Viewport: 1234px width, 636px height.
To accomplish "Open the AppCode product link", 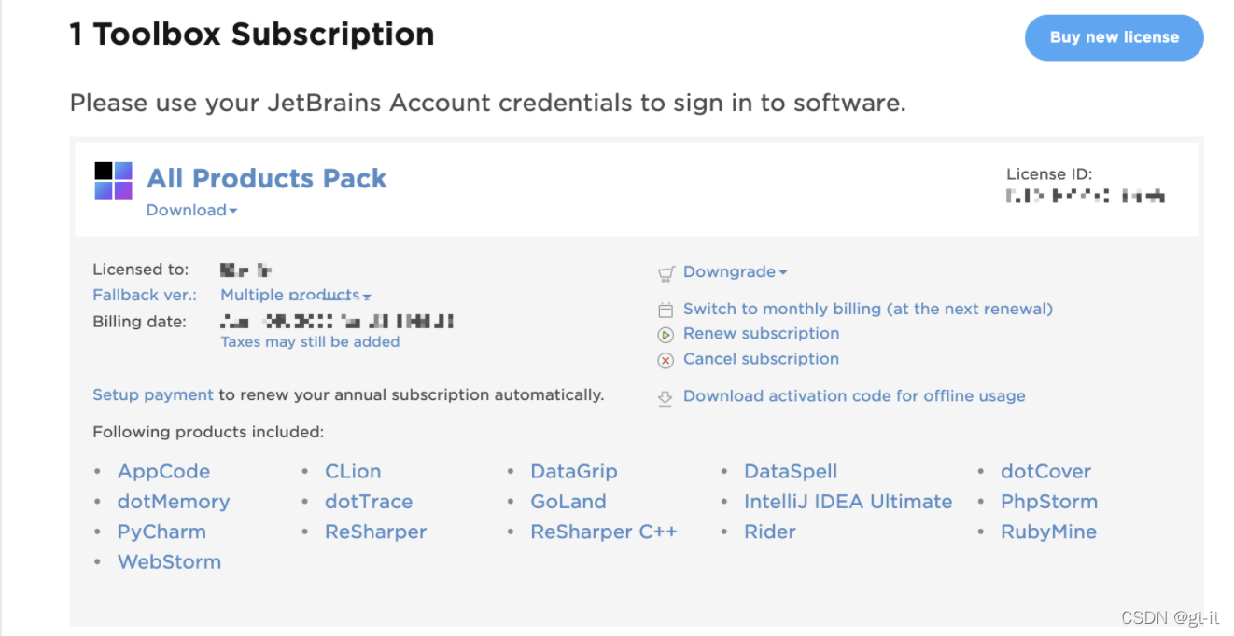I will pos(163,471).
